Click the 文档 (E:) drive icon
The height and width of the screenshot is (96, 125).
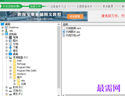[x=10, y=91]
